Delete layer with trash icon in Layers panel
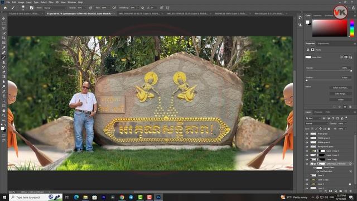 [x=351, y=191]
